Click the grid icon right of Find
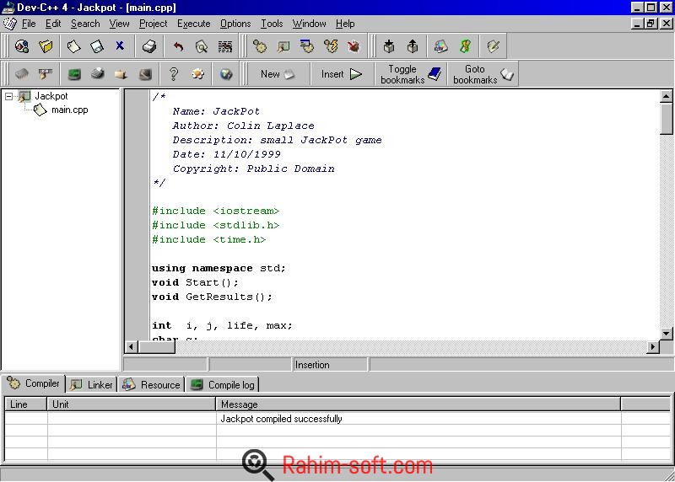This screenshot has height=482, width=675. tap(224, 46)
